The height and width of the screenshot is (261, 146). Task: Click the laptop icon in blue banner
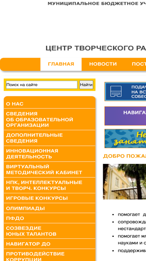pyautogui.click(x=116, y=92)
